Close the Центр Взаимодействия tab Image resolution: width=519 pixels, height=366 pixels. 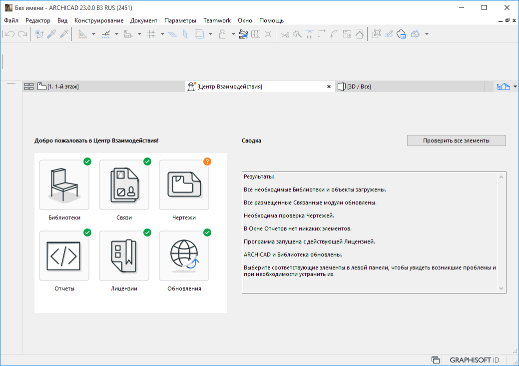(x=329, y=87)
